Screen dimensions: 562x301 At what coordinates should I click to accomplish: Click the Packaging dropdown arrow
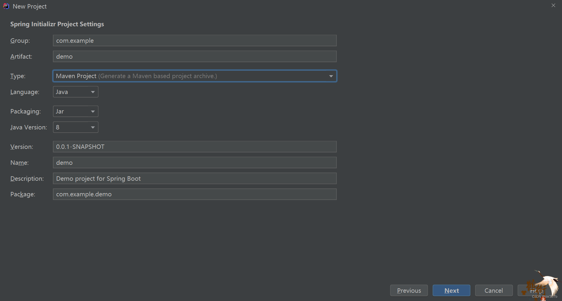tap(92, 111)
